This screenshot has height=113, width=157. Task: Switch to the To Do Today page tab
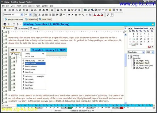pyautogui.click(x=21, y=28)
